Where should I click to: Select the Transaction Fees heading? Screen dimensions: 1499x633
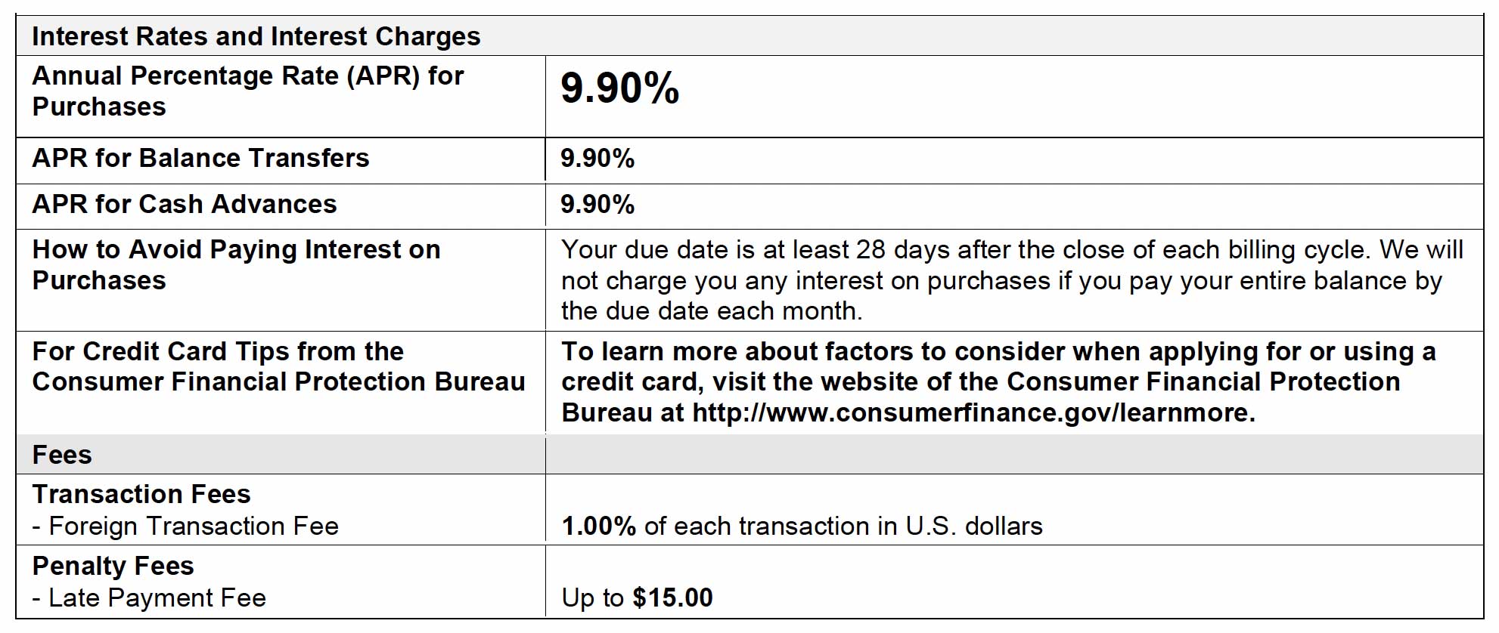tap(141, 494)
